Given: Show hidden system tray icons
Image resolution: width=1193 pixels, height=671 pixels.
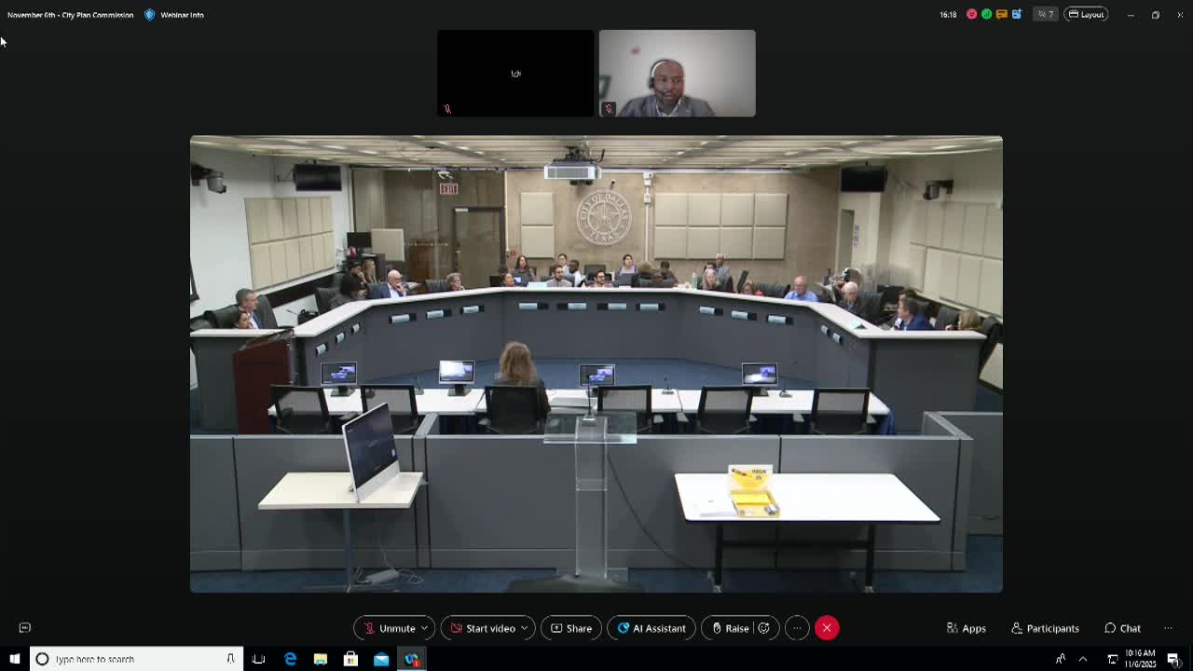Looking at the screenshot, I should pos(1083,659).
